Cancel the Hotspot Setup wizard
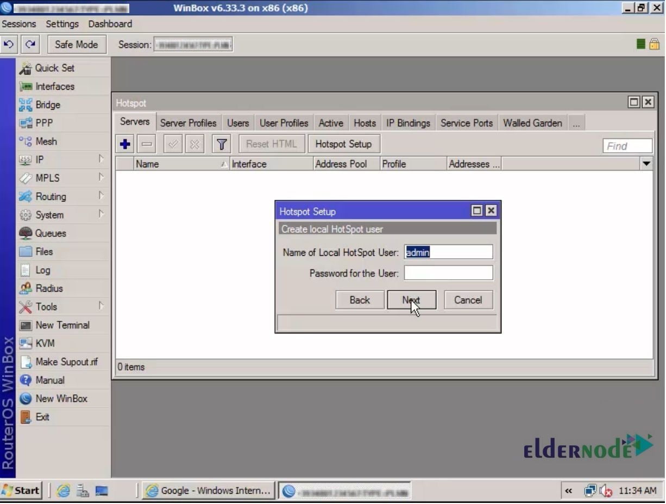Image resolution: width=666 pixels, height=504 pixels. (467, 300)
